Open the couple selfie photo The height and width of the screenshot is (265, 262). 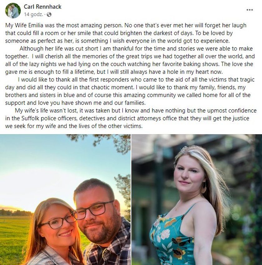click(x=65, y=200)
